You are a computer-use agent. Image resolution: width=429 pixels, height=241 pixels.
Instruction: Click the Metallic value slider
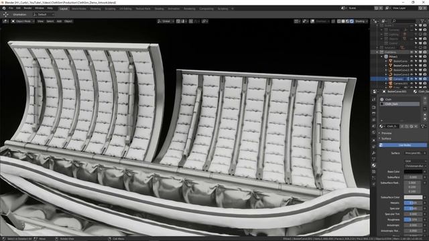click(x=413, y=203)
